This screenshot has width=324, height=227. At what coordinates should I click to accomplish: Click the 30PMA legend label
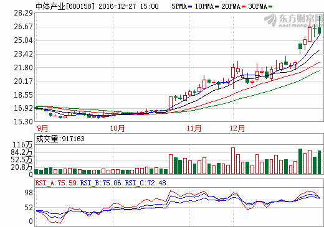[258, 6]
